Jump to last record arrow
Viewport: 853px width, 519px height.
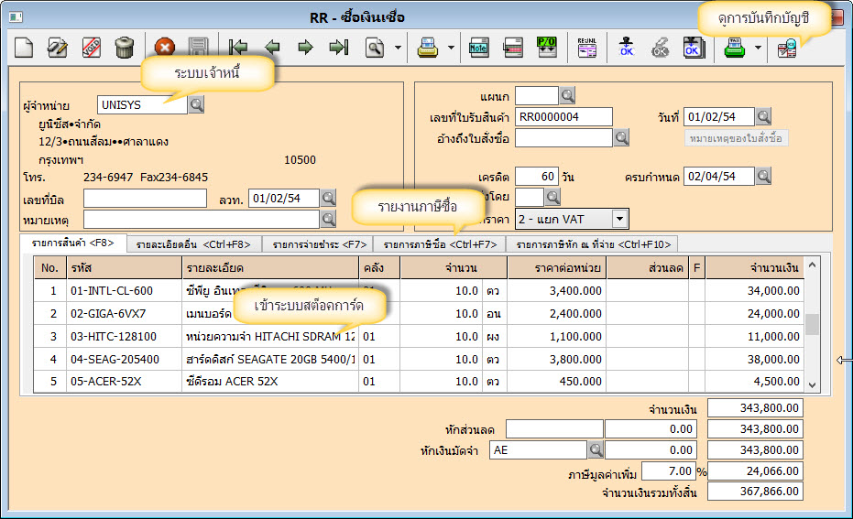[x=339, y=48]
